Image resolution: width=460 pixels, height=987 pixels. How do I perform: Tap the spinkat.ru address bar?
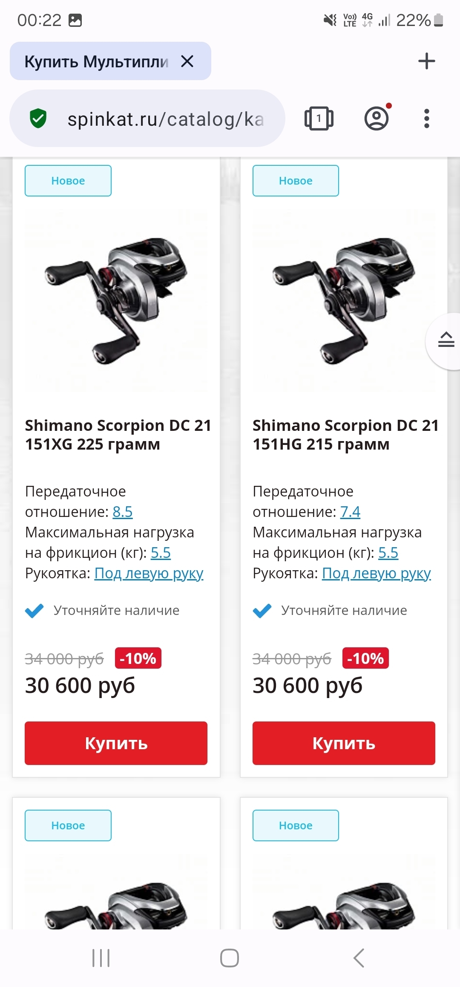coord(166,119)
